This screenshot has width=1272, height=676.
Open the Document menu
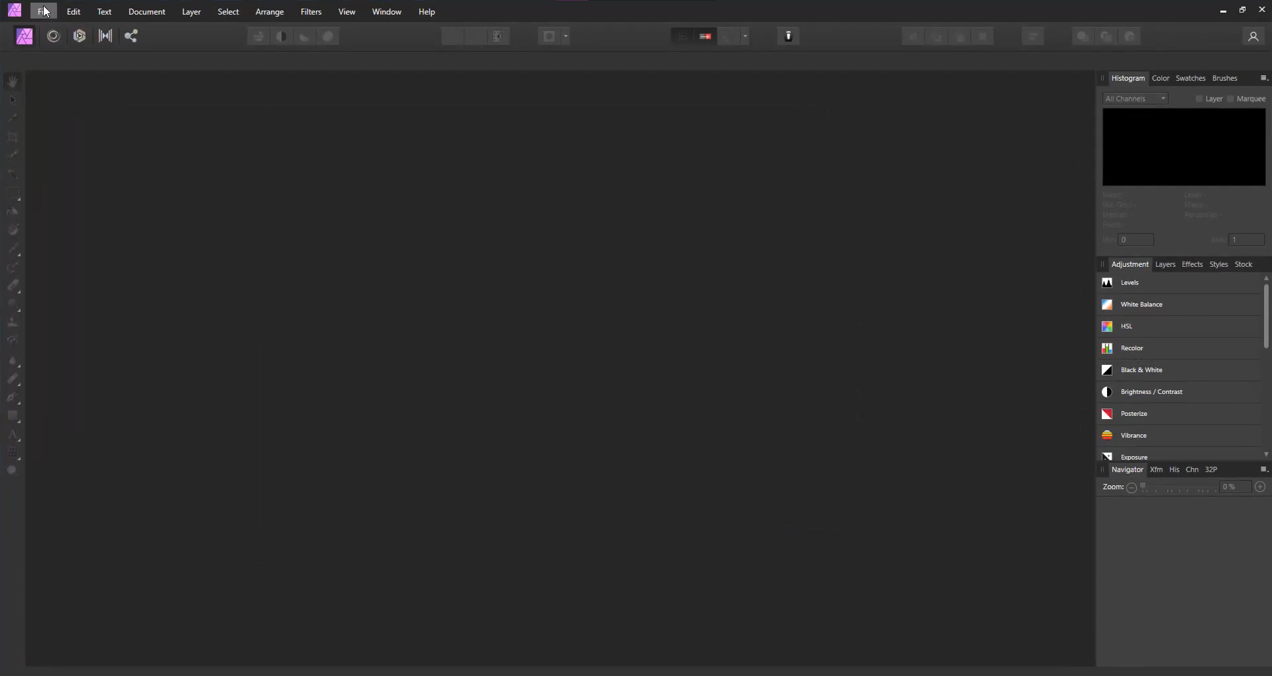pos(147,12)
